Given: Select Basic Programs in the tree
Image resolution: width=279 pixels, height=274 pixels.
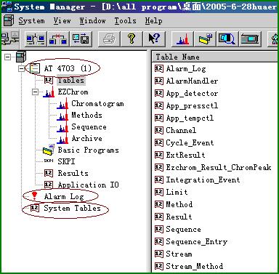Looking at the screenshot, I should (x=88, y=150).
